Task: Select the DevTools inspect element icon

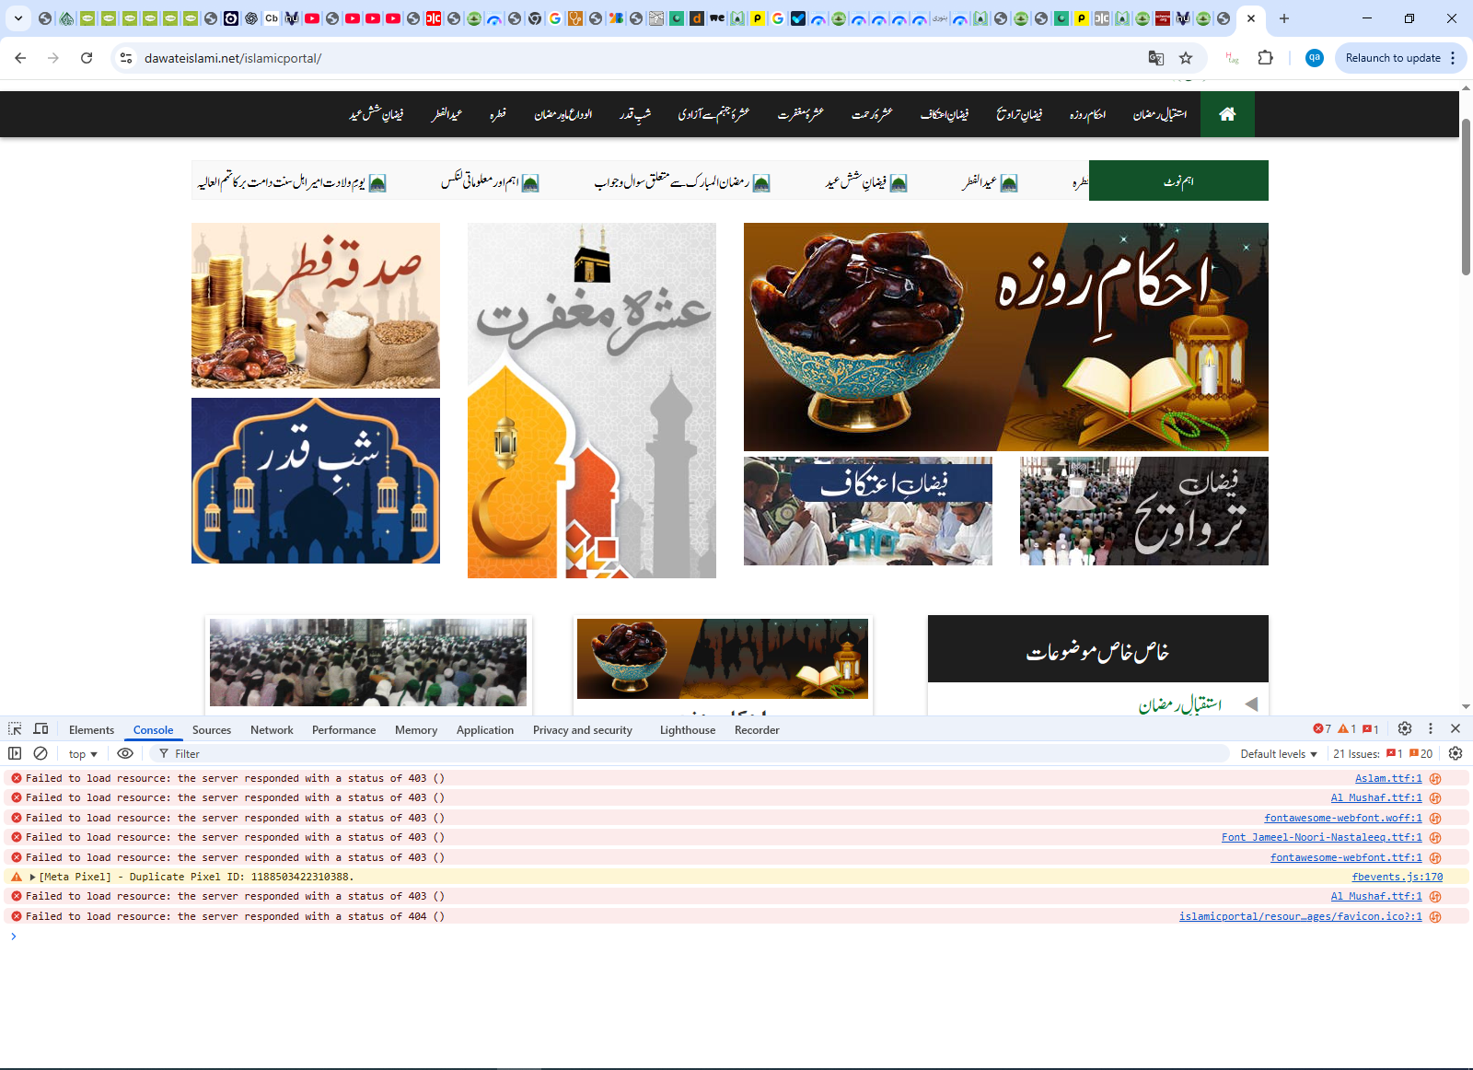Action: point(15,728)
